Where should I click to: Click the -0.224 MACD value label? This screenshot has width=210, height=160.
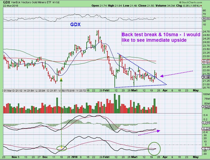click(x=206, y=129)
